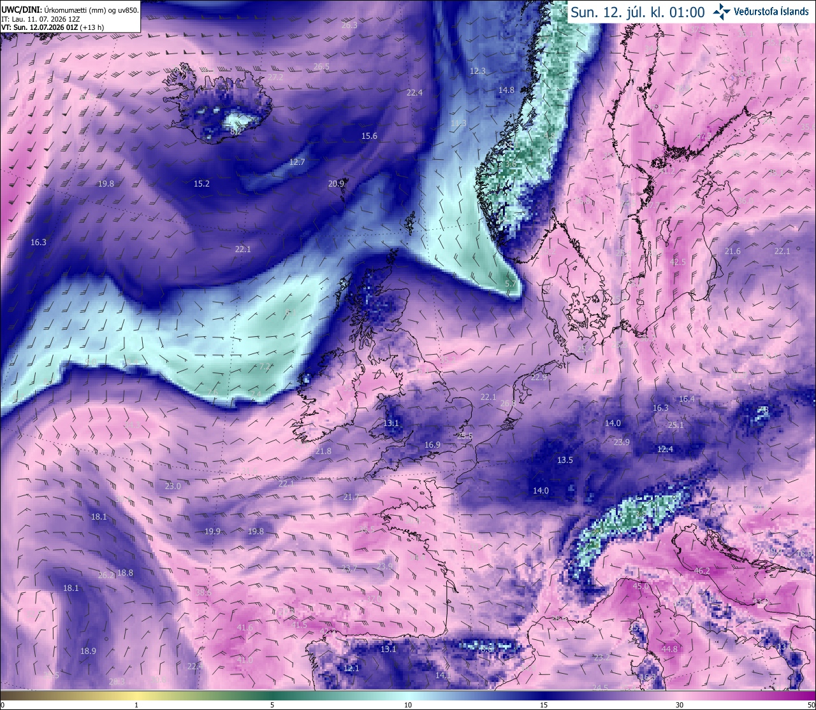Image resolution: width=816 pixels, height=710 pixels.
Task: Click the UWC/DINI title in the info box
Action: tap(20, 9)
